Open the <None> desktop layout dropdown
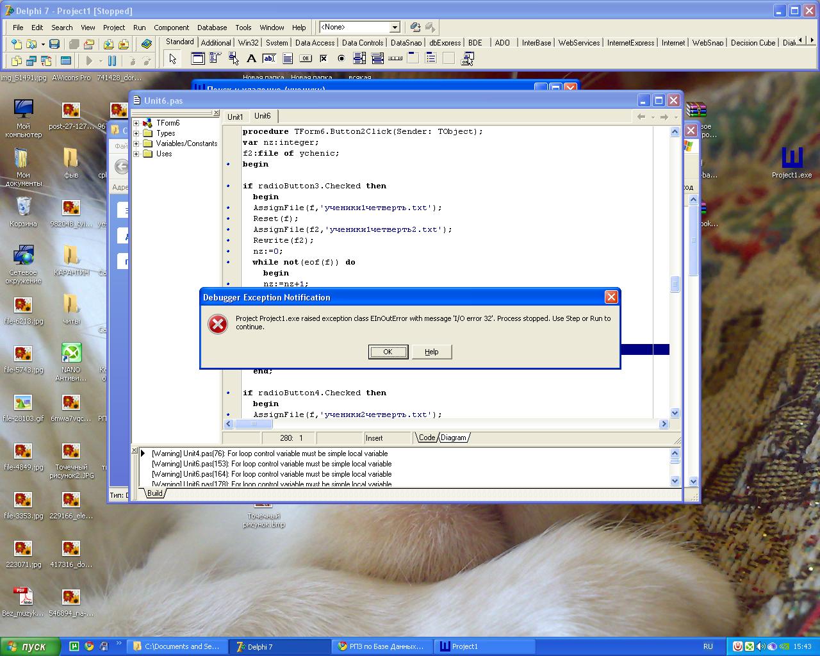The height and width of the screenshot is (656, 820). [395, 27]
